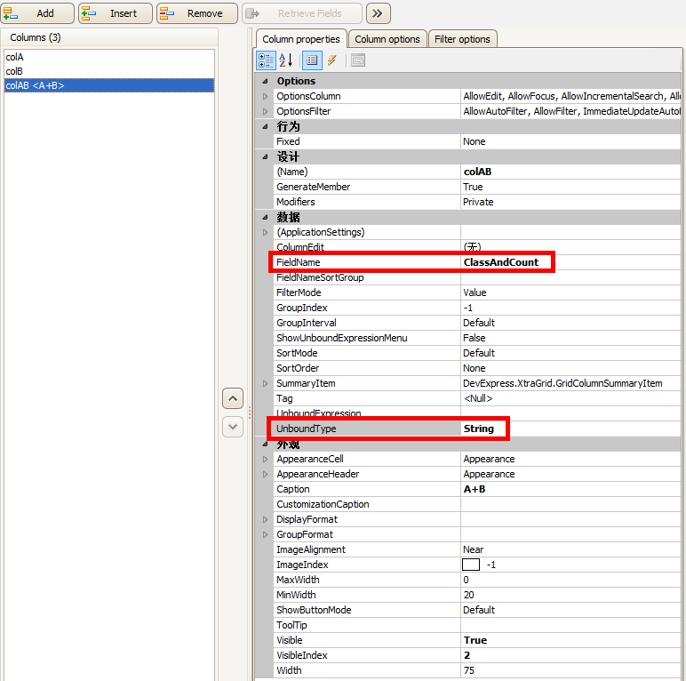686x681 pixels.
Task: Edit the GroupIndex value -1
Action: click(468, 308)
